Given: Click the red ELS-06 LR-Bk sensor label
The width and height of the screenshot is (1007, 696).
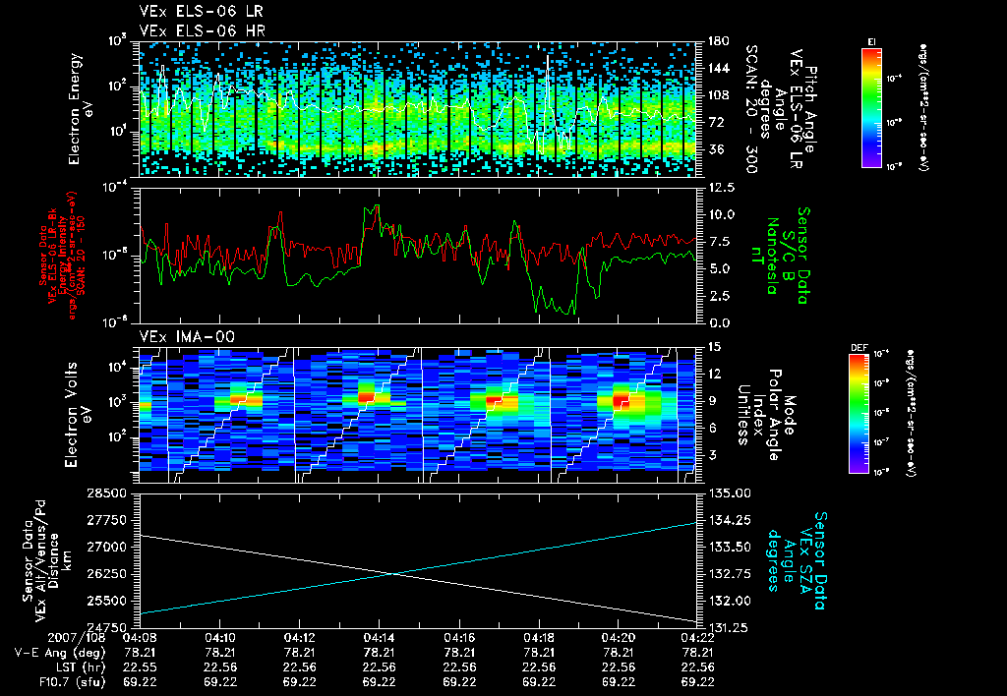Looking at the screenshot, I should coord(62,256).
